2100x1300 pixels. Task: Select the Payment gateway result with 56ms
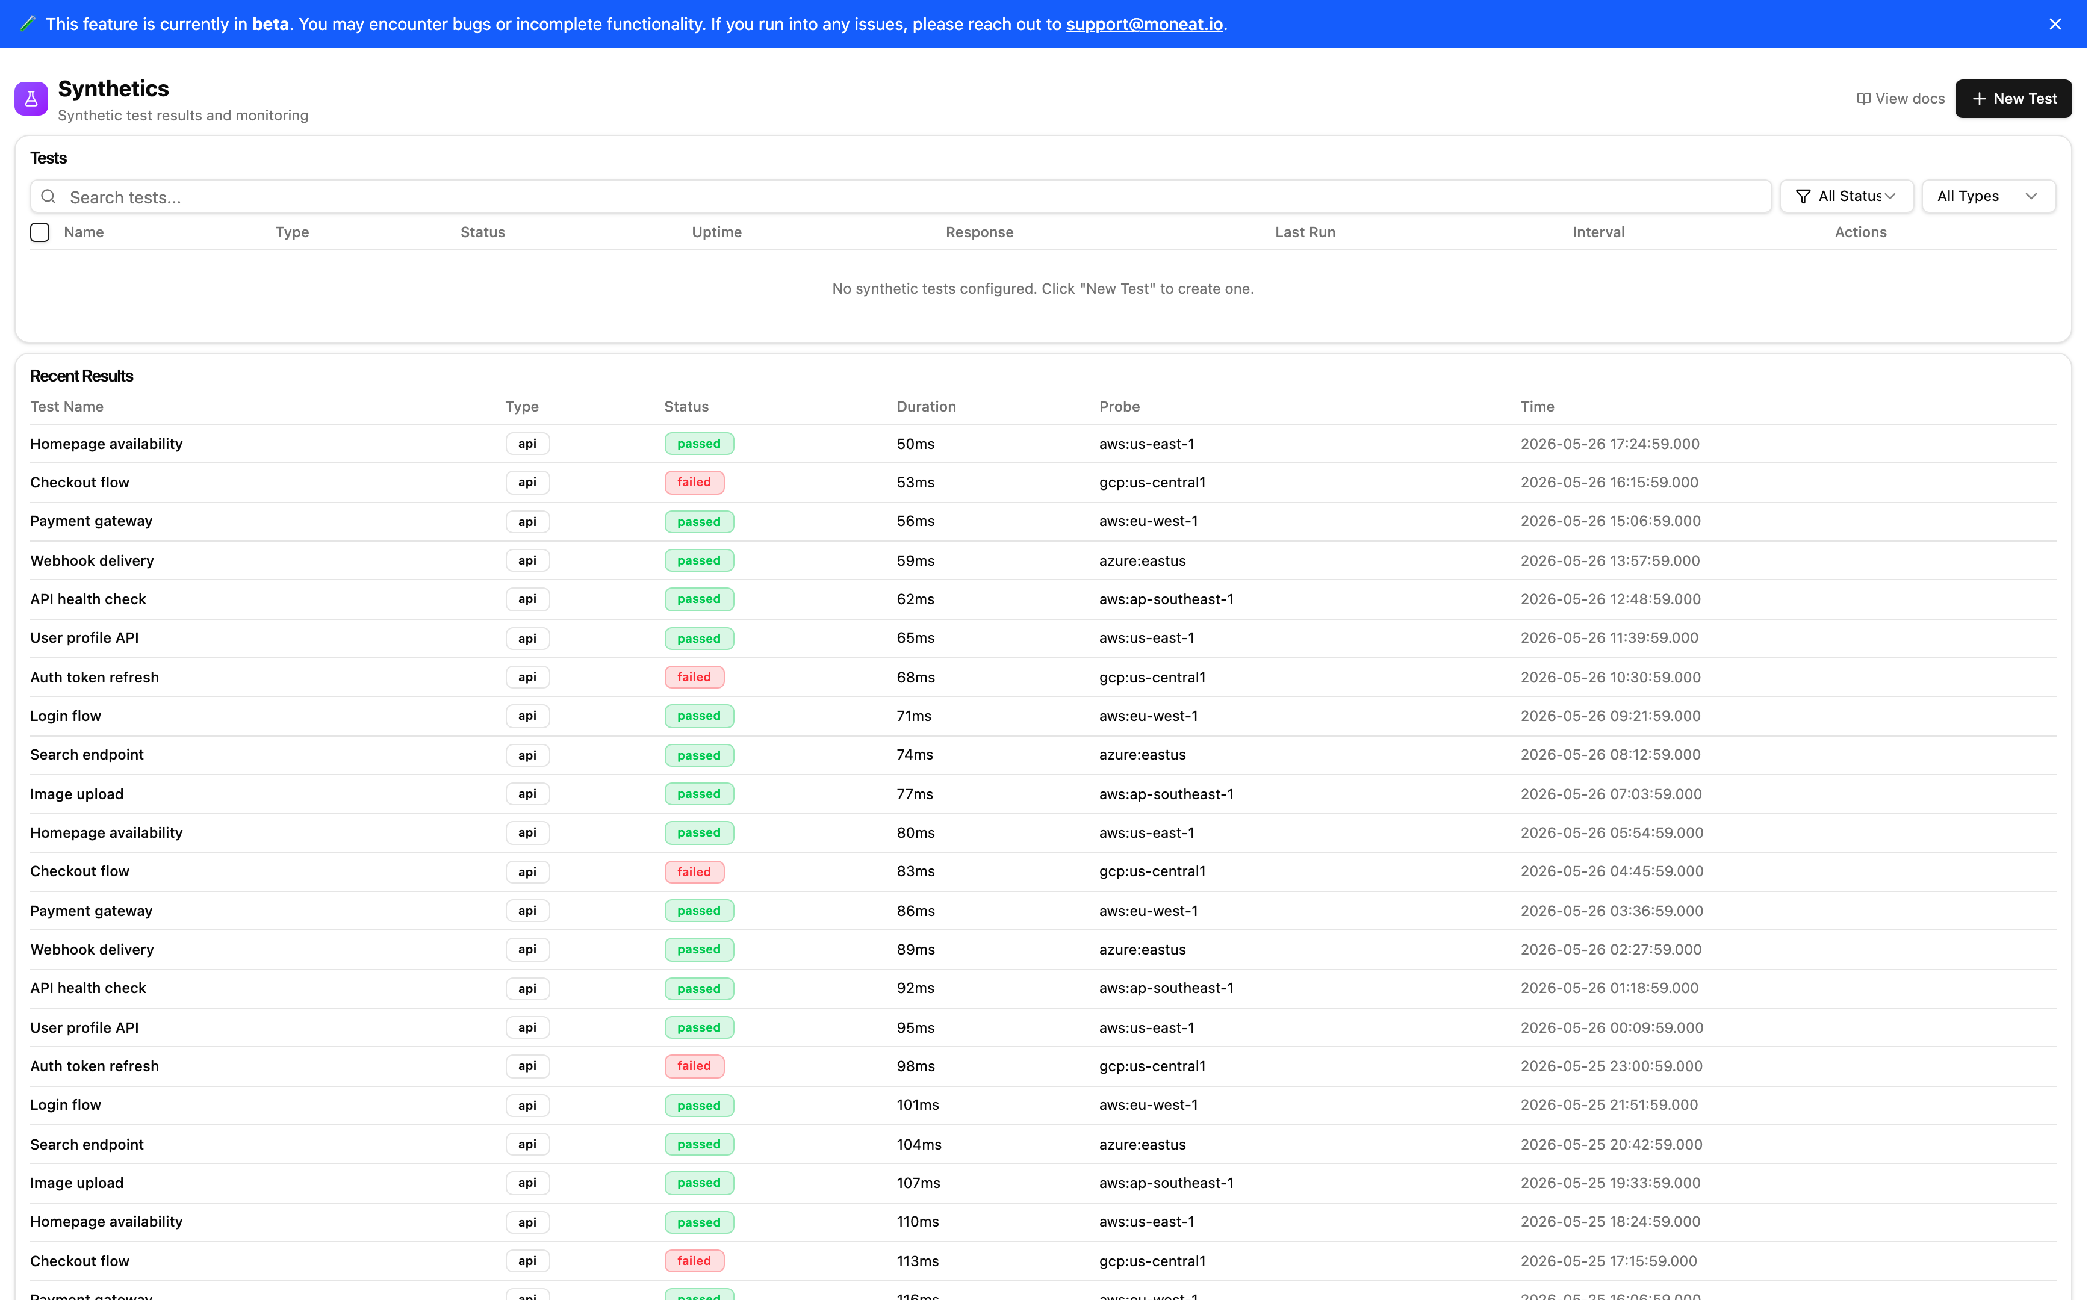1042,522
